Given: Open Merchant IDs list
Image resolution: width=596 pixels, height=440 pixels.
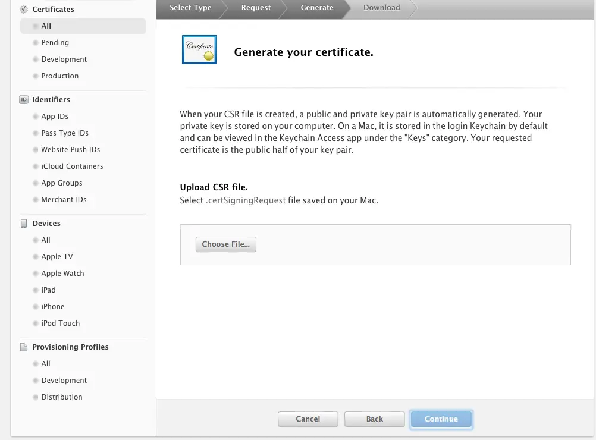Looking at the screenshot, I should (64, 200).
